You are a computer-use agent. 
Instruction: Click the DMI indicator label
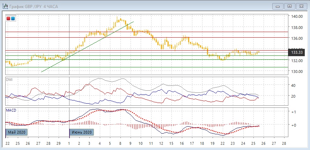pyautogui.click(x=9, y=80)
